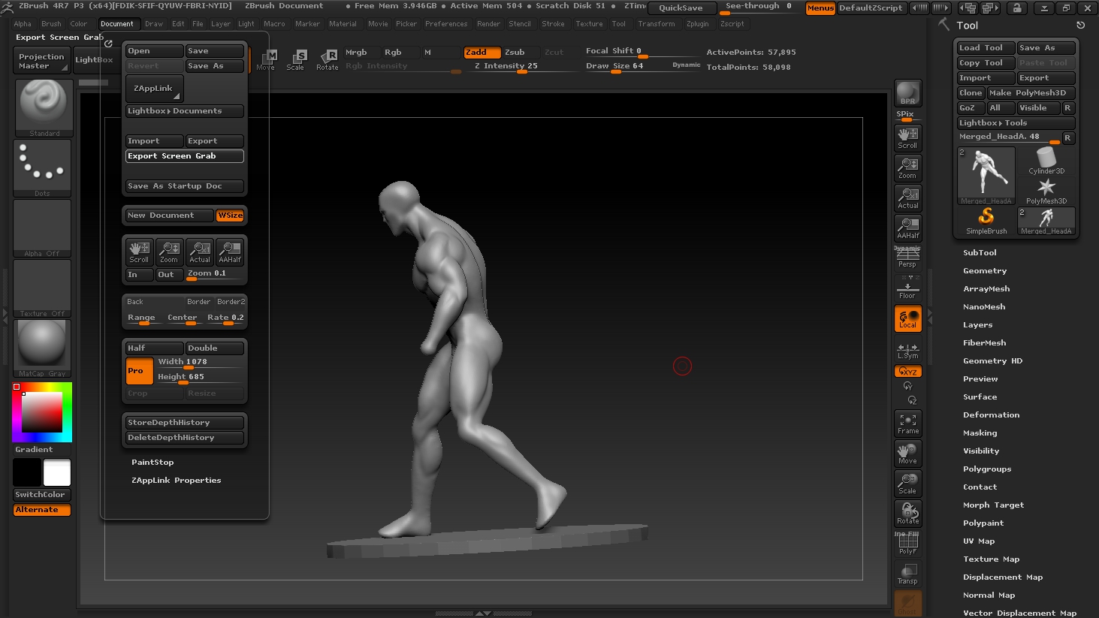Viewport: 1099px width, 618px height.
Task: Click the Scroll icon in Document palette
Action: (139, 252)
